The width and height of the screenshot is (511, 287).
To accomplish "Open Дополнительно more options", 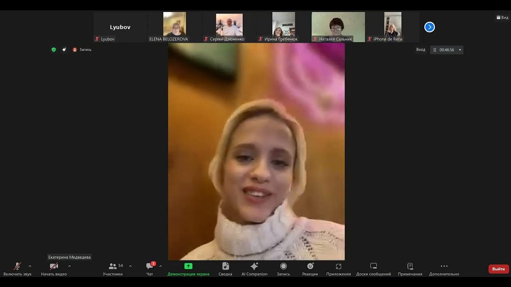I will point(444,269).
